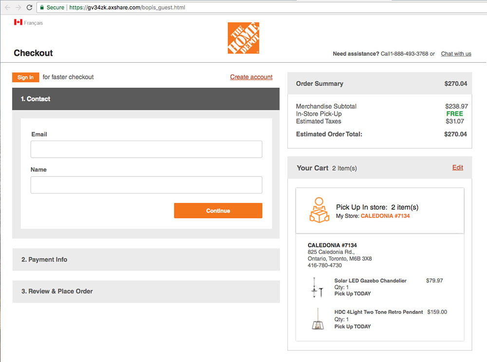Click The Home Depot logo

(x=243, y=38)
